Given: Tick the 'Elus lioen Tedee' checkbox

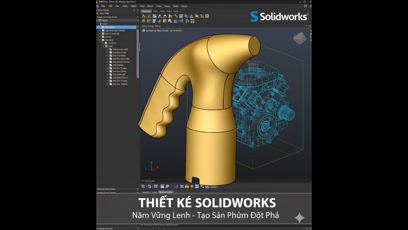Looking at the screenshot, I should click(x=108, y=52).
